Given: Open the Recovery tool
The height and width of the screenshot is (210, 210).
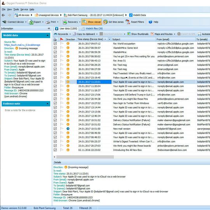Looking at the screenshot, I should (70, 22).
